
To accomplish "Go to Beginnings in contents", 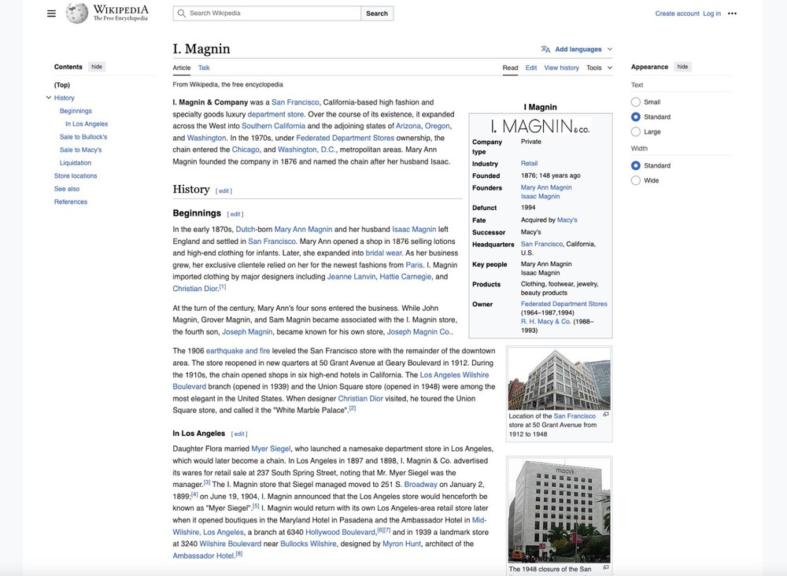I will tap(76, 111).
